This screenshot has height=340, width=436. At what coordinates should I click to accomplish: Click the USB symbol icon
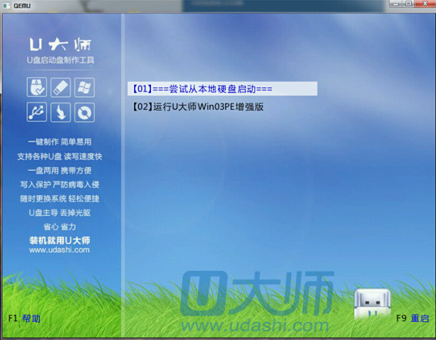(x=37, y=112)
